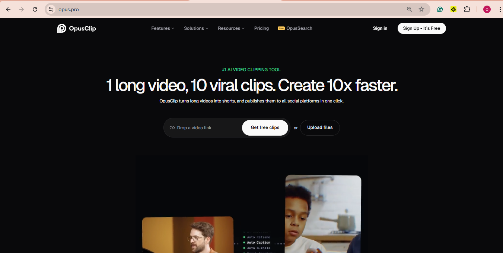Click the Auto Reframe feature label
The image size is (503, 253).
(258, 237)
